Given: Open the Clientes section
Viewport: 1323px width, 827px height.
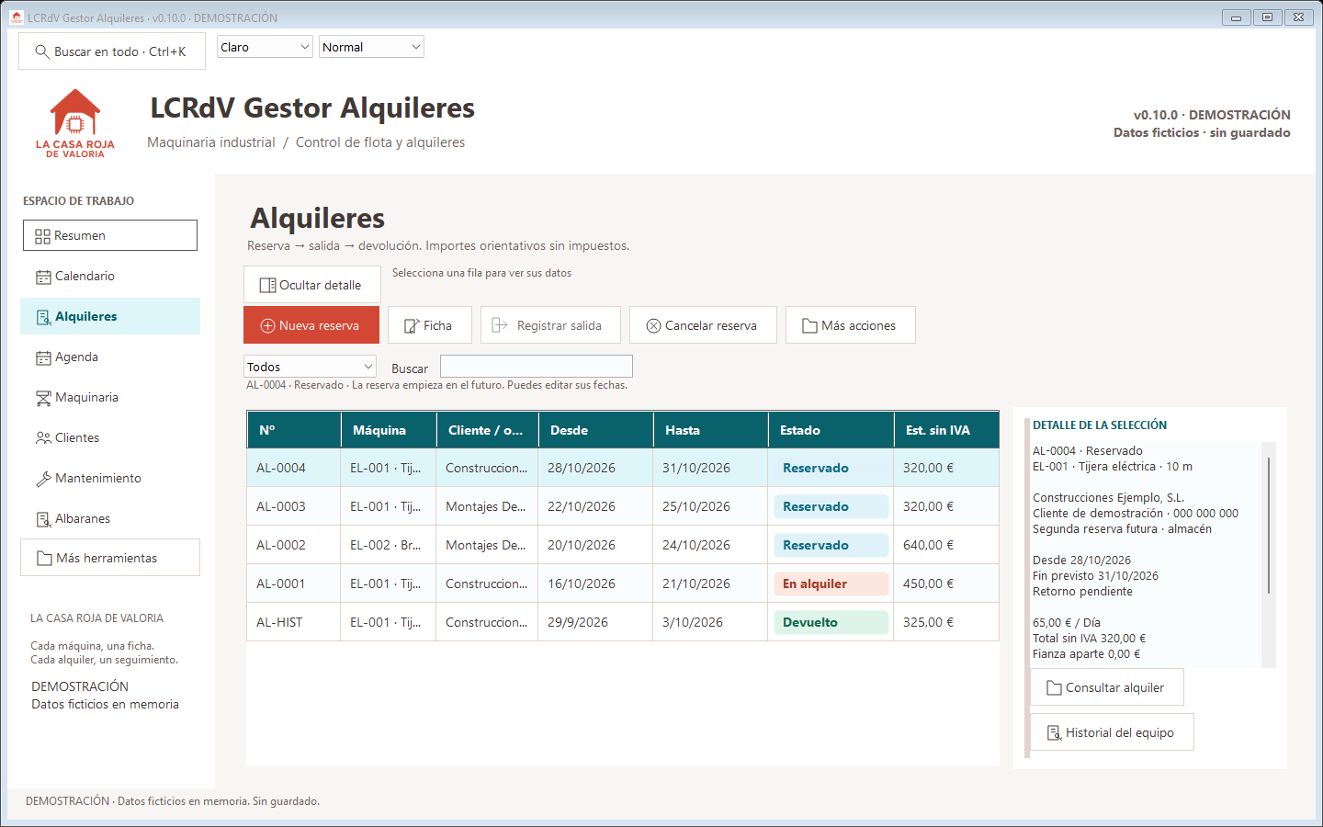Looking at the screenshot, I should tap(110, 437).
